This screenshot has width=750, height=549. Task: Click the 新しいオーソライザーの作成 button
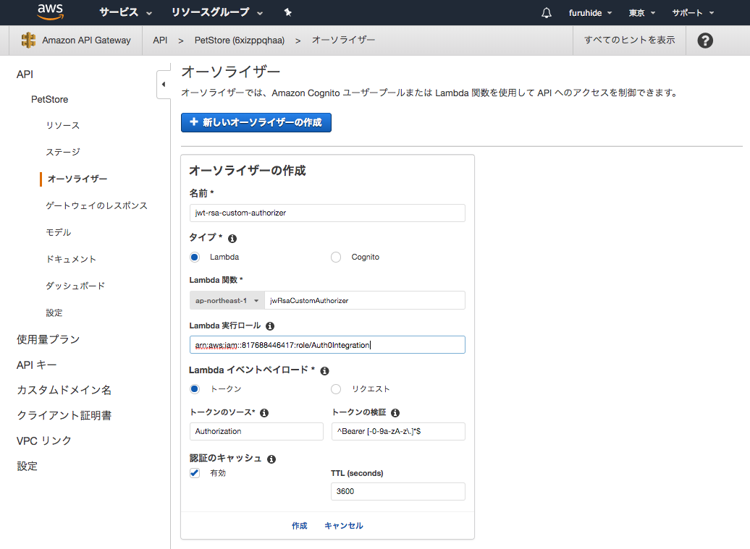coord(256,122)
